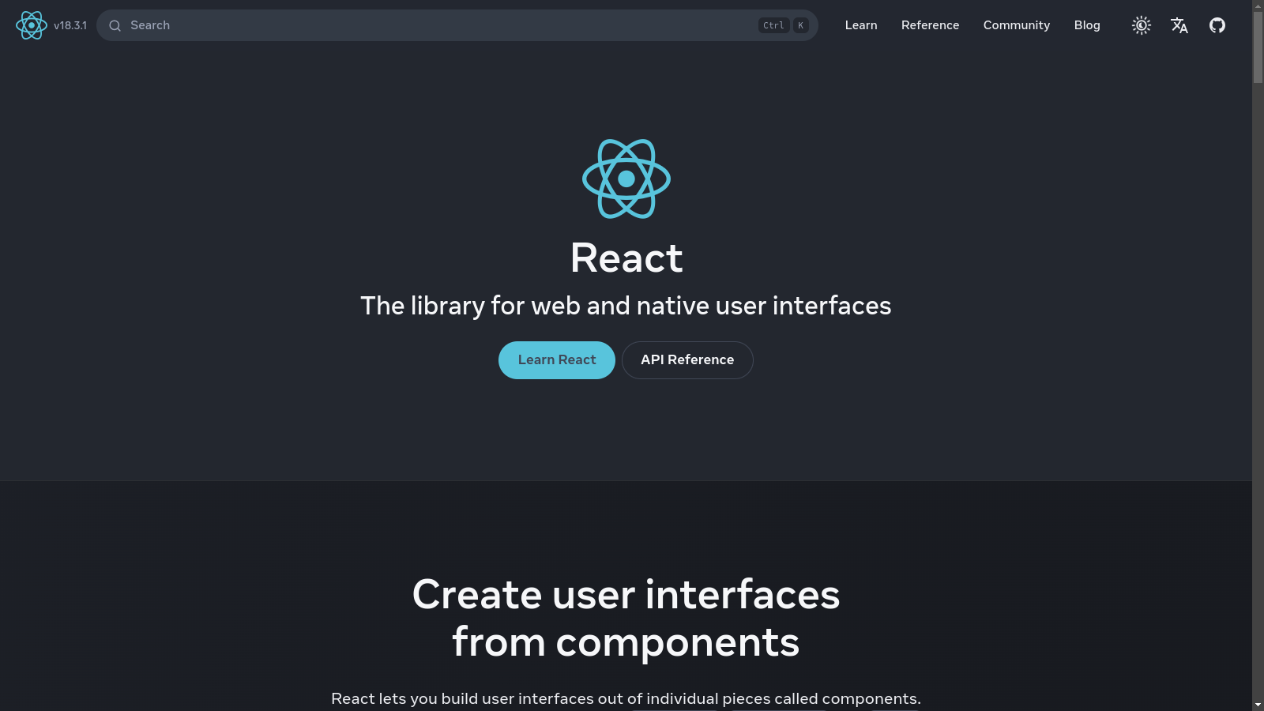The height and width of the screenshot is (711, 1264).
Task: Click the scrollbar down arrow
Action: click(x=1258, y=705)
